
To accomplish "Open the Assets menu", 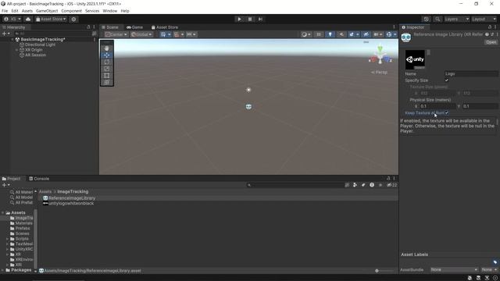I will point(27,11).
